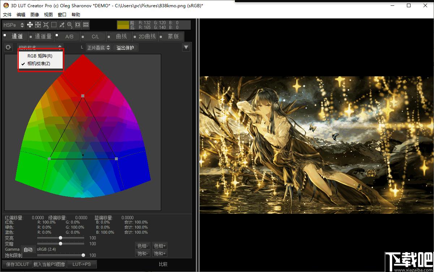The width and height of the screenshot is (434, 272).
Task: Toggle the checkbox on the 2D曲线 tab
Action: point(135,36)
